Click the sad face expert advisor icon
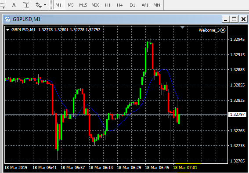 click(223, 30)
